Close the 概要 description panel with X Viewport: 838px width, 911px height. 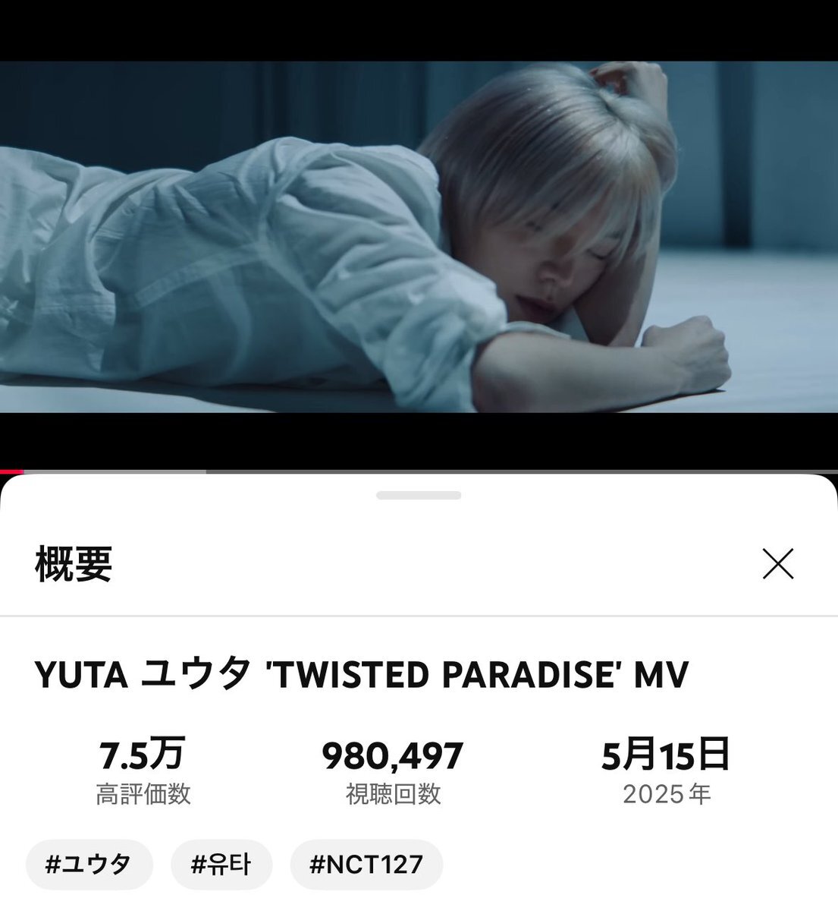tap(777, 564)
